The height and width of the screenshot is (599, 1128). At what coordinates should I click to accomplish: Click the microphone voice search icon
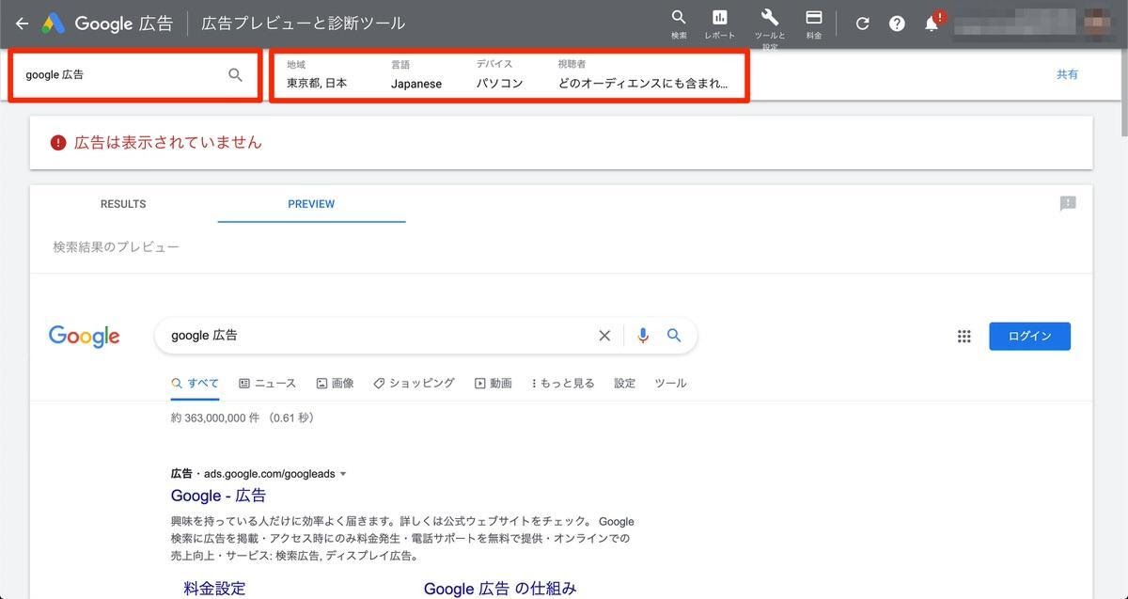coord(643,336)
